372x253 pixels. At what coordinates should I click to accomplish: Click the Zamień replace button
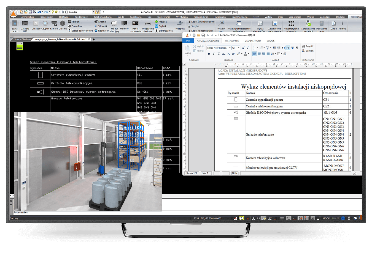[308, 51]
